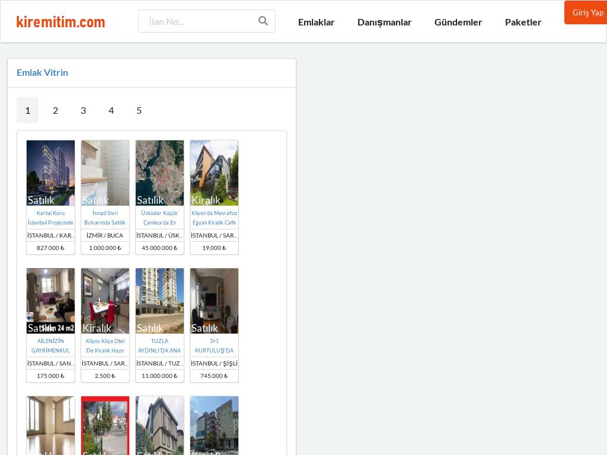The image size is (607, 455).
Task: Open Üsküdar Küçük Çamlıca satellite map thumbnail
Action: (159, 172)
